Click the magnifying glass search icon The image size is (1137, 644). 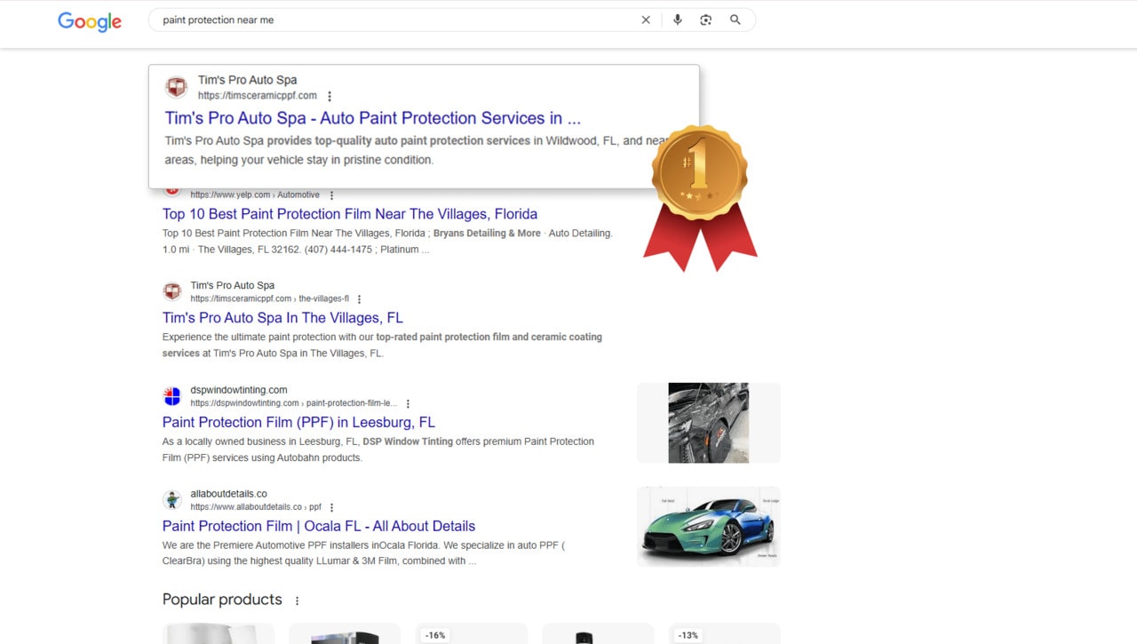tap(735, 20)
